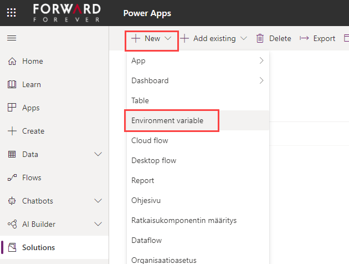349x264 pixels.
Task: Click the Delete trash can icon
Action: coord(260,38)
